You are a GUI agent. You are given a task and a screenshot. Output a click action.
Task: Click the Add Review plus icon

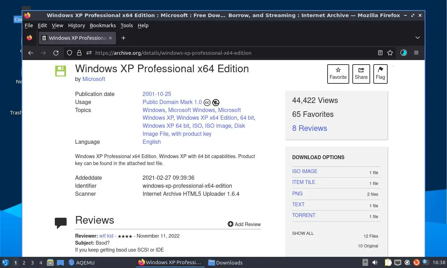pyautogui.click(x=230, y=224)
